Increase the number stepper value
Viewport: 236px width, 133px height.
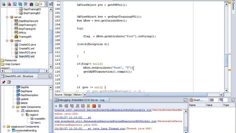[46, 3]
